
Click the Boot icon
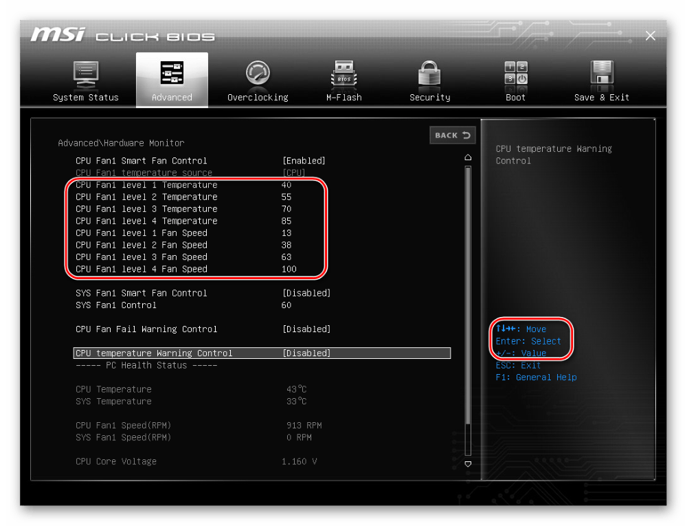tap(515, 74)
